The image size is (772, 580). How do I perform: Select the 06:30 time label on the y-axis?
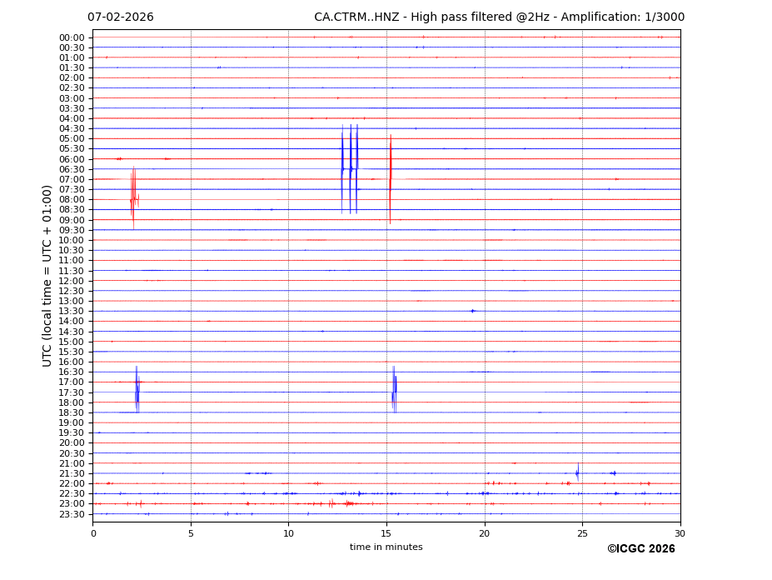pos(71,169)
